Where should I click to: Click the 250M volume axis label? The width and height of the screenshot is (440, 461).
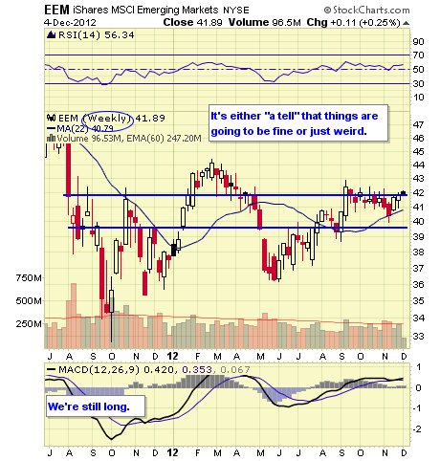coord(29,324)
